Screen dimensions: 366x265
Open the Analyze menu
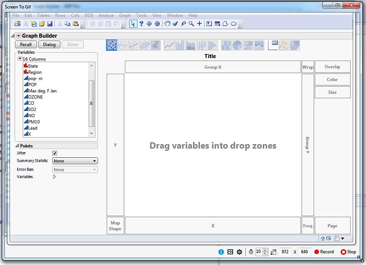[106, 15]
